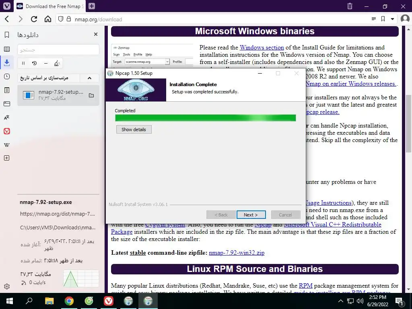Select nmap-7.92-setup download entry
Screen dimensions: 412x309
[x=58, y=95]
